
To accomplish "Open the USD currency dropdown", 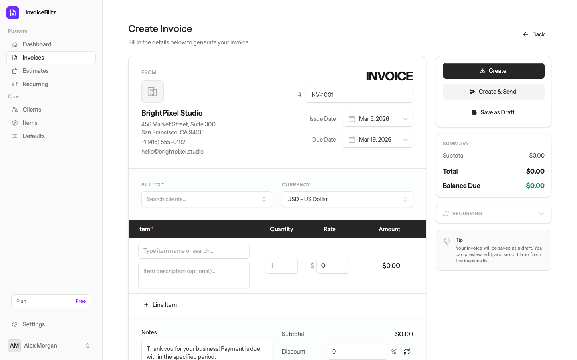I will (347, 199).
